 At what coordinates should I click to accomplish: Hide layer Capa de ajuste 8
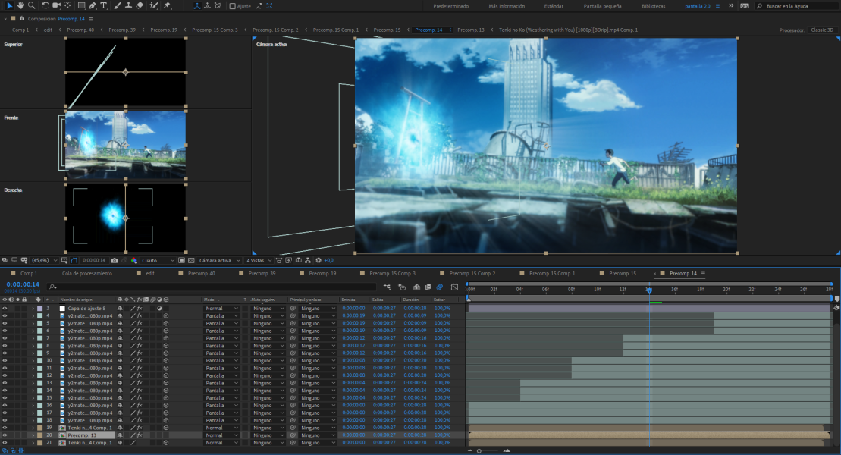pos(5,309)
